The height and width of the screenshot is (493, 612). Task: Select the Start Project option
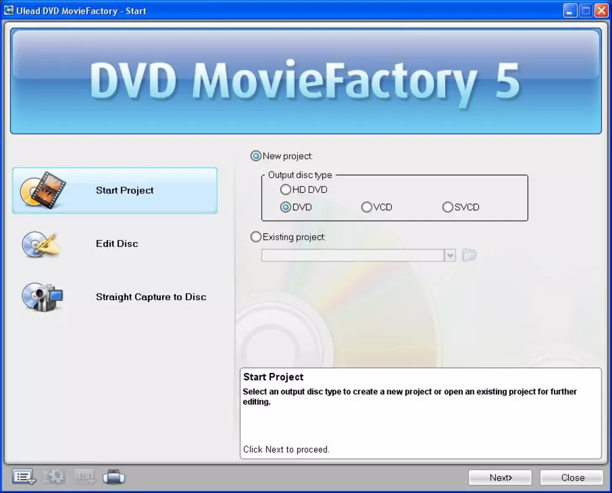coord(115,190)
